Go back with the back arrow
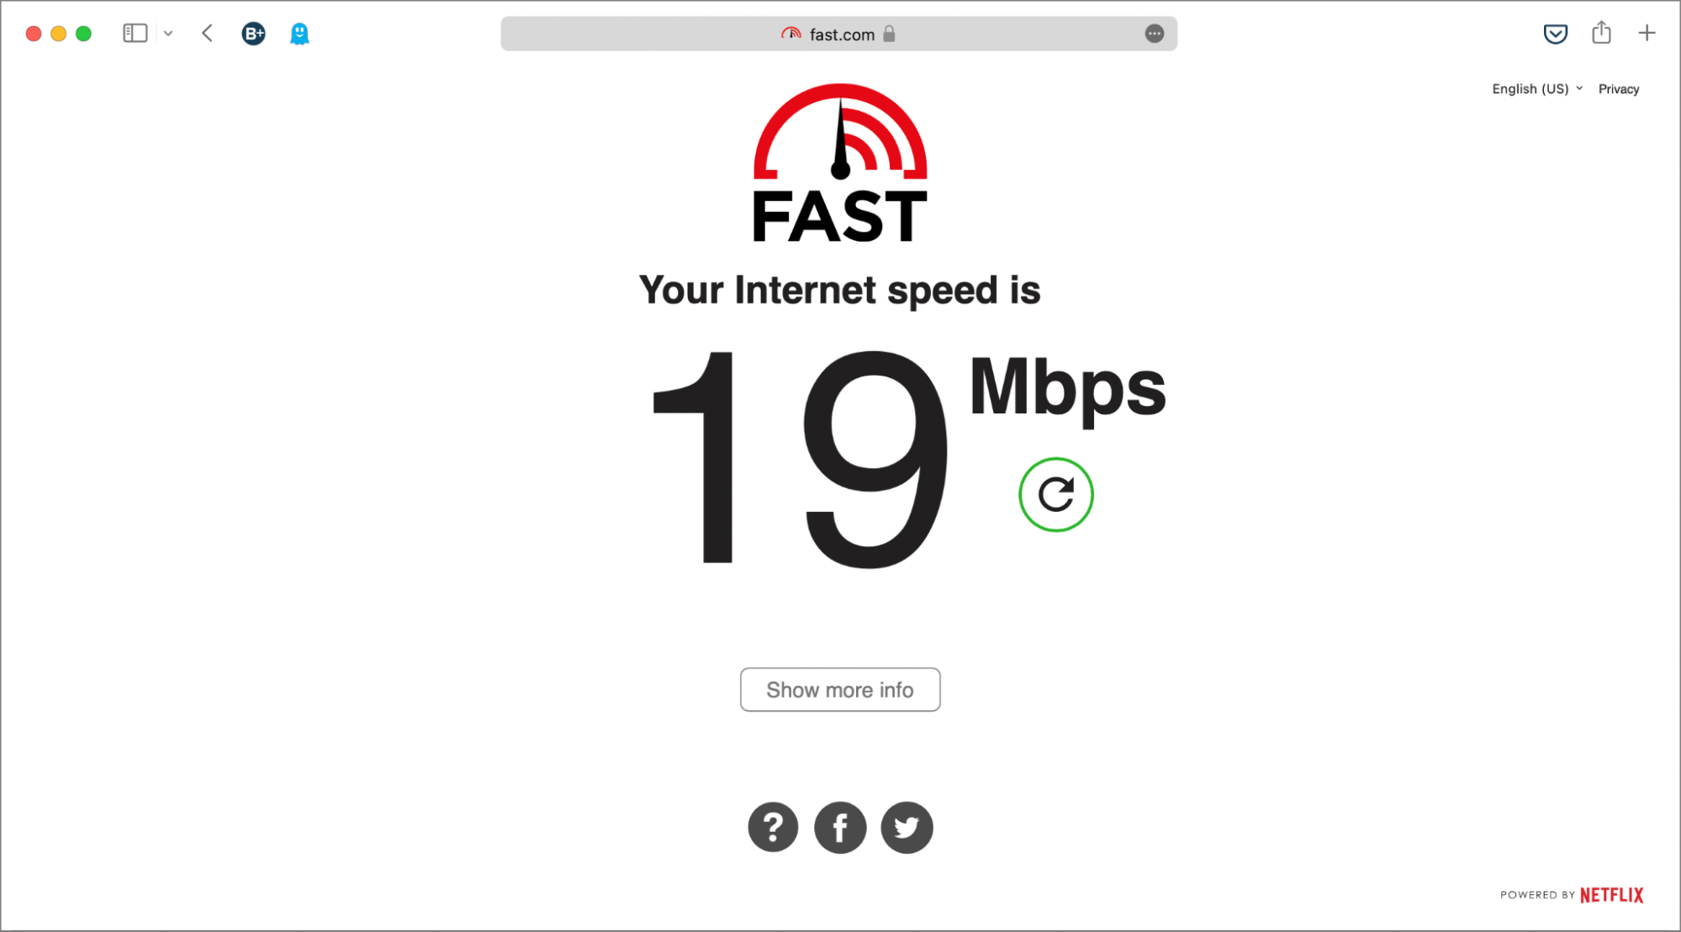The height and width of the screenshot is (932, 1681). tap(208, 34)
